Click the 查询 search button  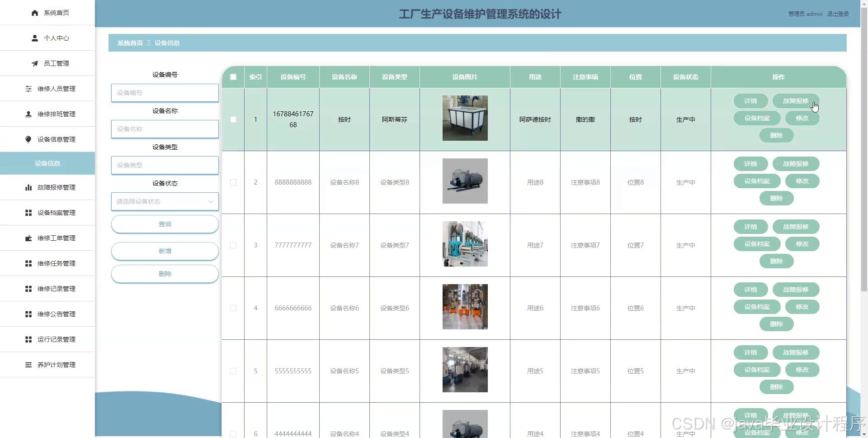(x=165, y=224)
